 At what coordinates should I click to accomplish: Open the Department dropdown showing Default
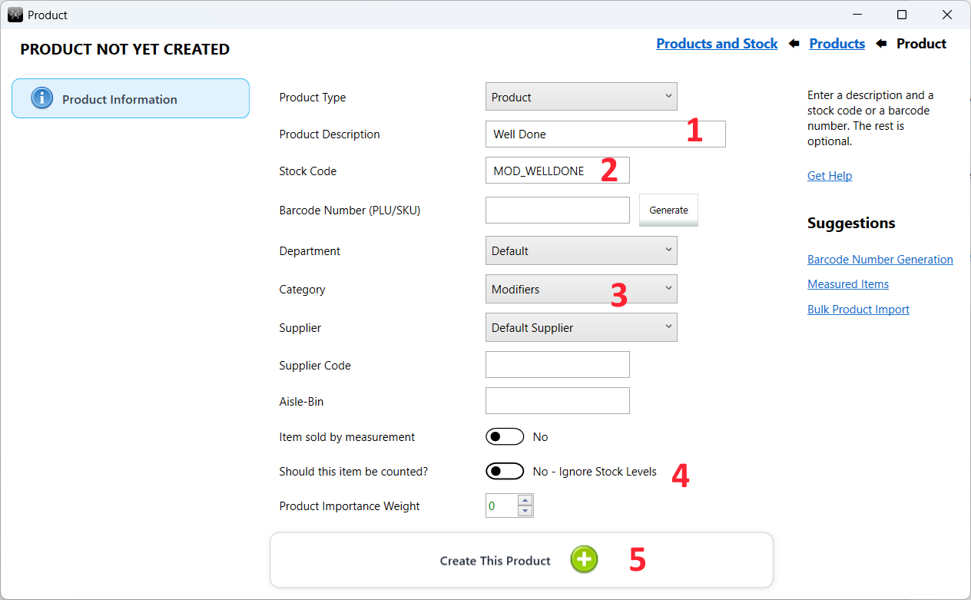[582, 250]
